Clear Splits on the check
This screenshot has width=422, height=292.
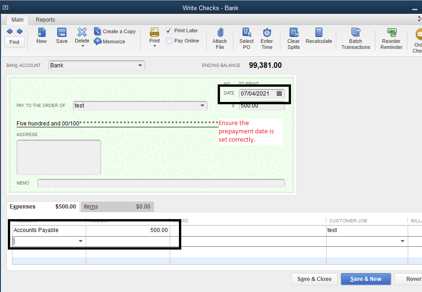(293, 38)
